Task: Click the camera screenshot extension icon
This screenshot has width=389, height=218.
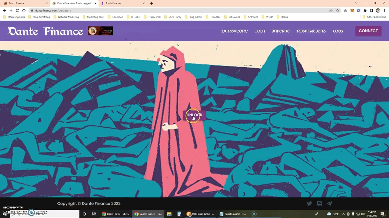Action: pyautogui.click(x=346, y=11)
